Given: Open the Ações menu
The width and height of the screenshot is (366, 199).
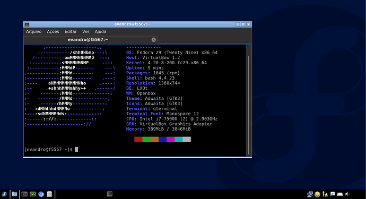Looking at the screenshot, I should (53, 31).
